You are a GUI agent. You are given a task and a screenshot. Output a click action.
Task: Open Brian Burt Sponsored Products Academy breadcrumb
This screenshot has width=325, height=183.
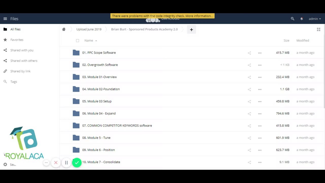tap(144, 29)
